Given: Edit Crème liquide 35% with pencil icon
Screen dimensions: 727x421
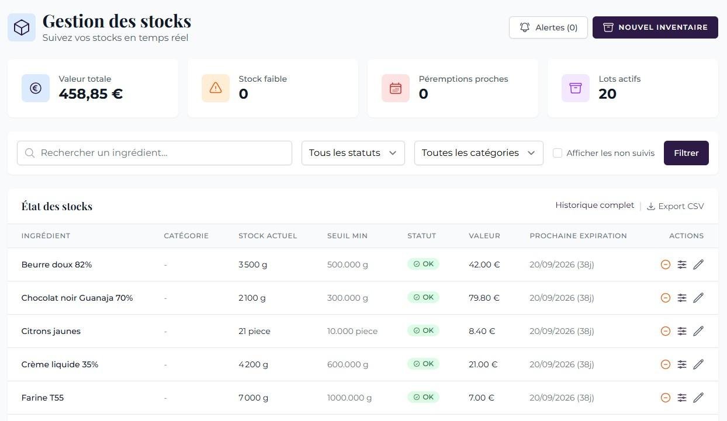Looking at the screenshot, I should click(698, 364).
